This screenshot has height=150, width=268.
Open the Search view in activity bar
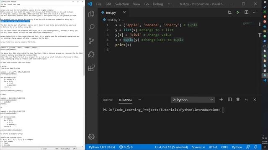click(x=91, y=27)
